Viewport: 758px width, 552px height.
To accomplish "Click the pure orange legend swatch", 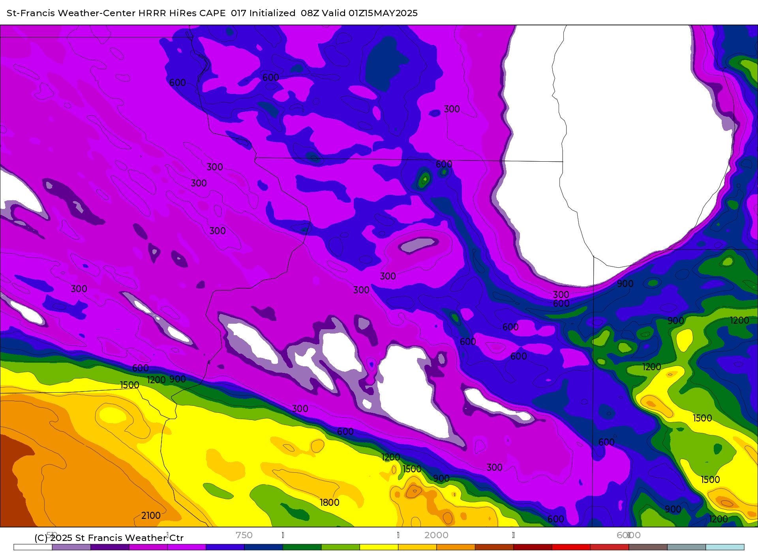I will coord(456,547).
